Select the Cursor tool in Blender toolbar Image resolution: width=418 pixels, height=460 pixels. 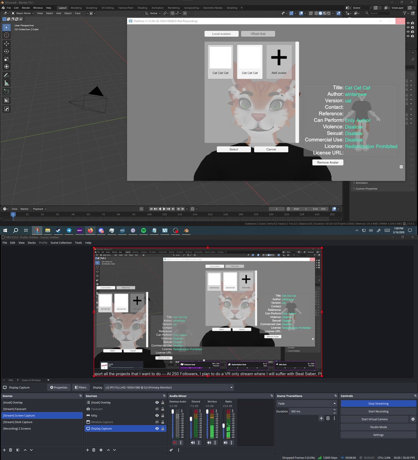[7, 35]
